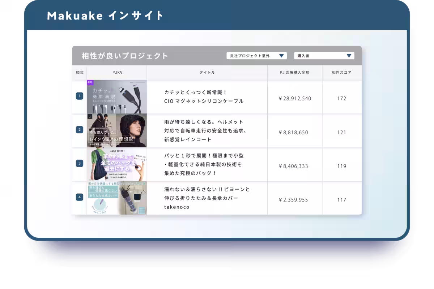Open the CIO magnet cable thumbnail

pos(117,97)
